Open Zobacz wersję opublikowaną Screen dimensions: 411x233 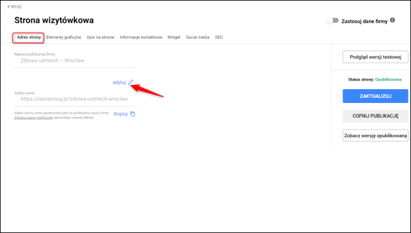click(376, 135)
